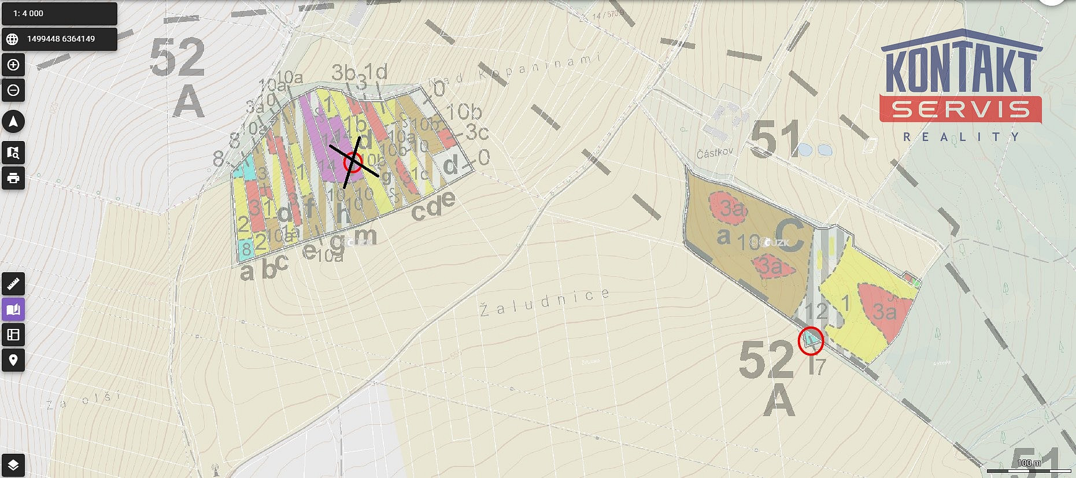Open the side panel layout icon

13,335
